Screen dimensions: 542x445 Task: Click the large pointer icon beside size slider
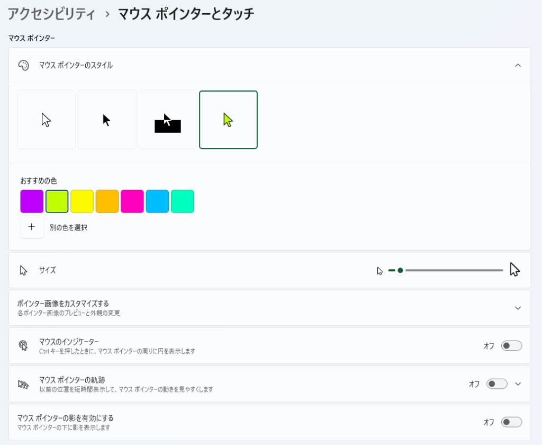tap(514, 270)
